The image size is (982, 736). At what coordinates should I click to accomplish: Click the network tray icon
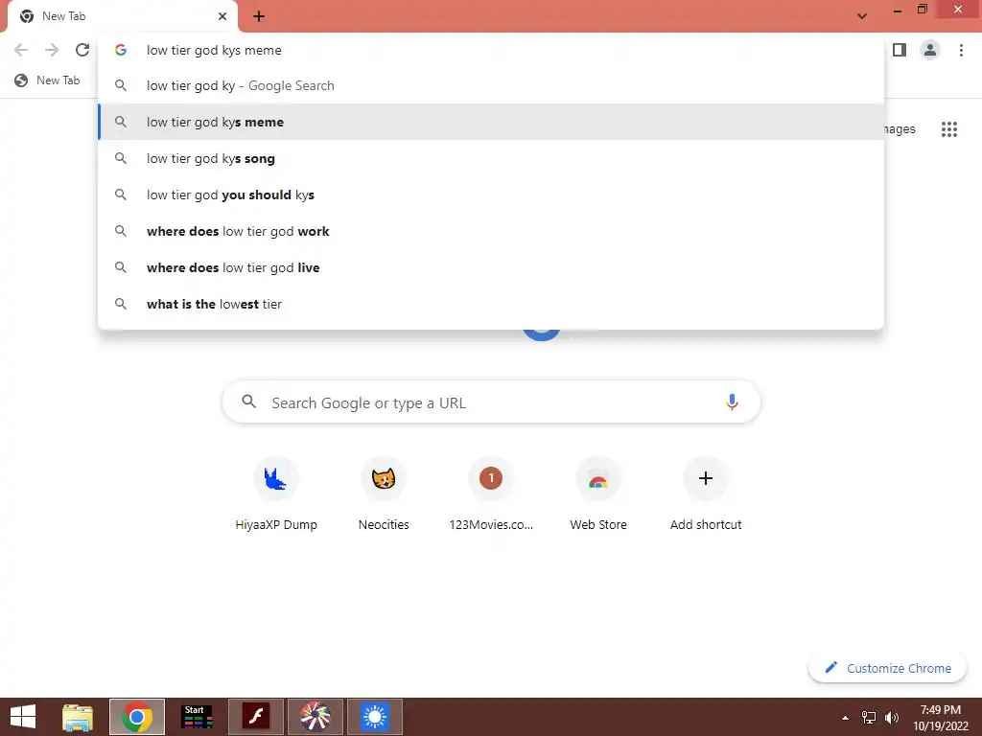click(869, 718)
